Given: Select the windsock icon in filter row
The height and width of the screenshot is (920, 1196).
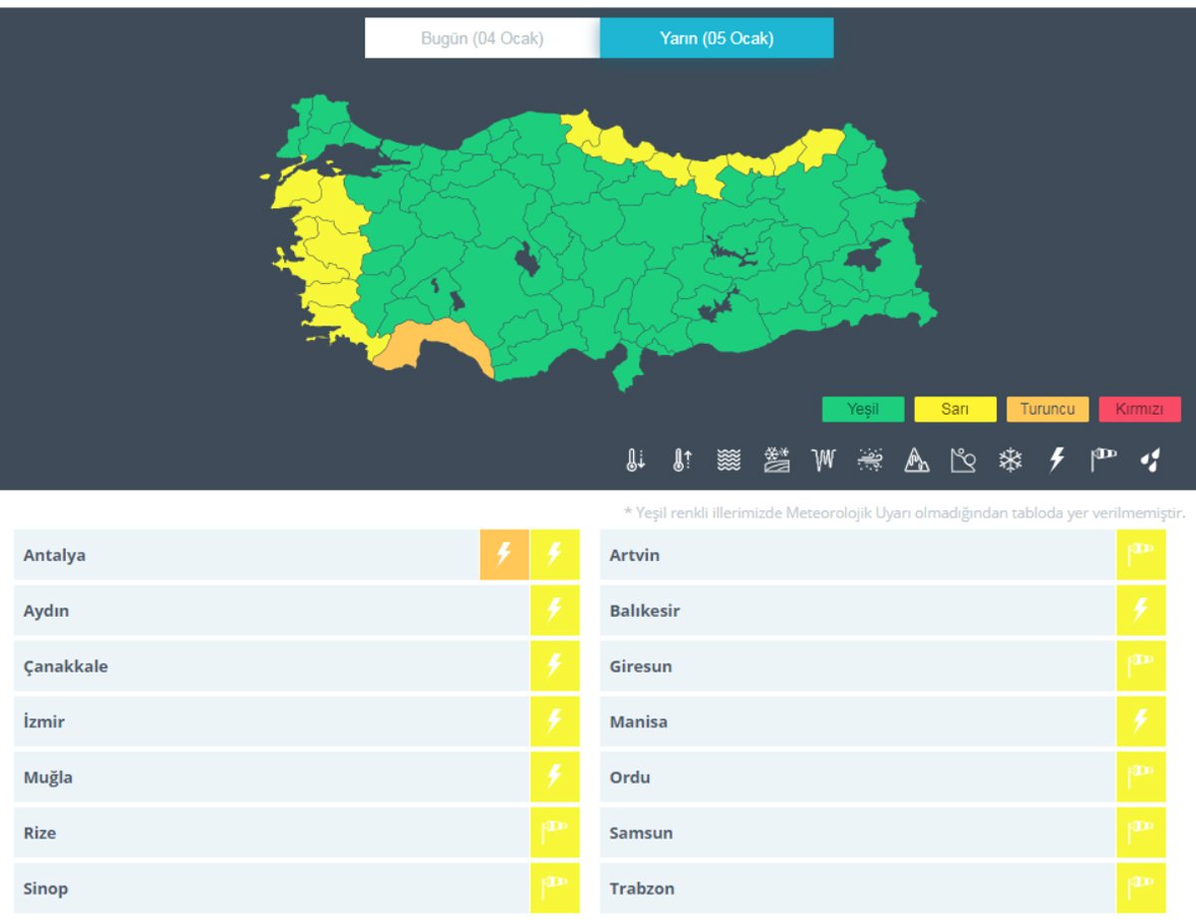Looking at the screenshot, I should pos(1103,460).
